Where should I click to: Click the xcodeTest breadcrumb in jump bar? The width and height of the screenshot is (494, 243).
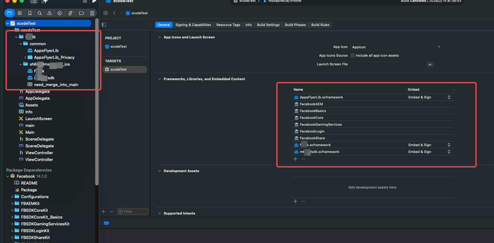(137, 13)
